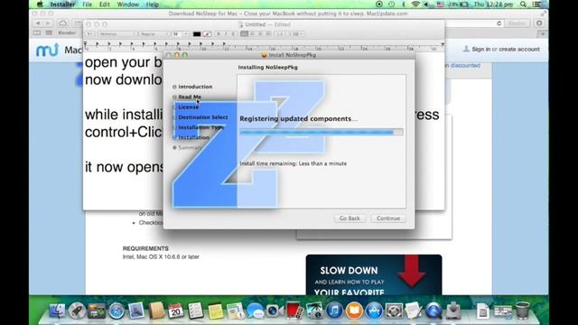
Task: Click create account link on MacUpdate
Action: [x=519, y=49]
